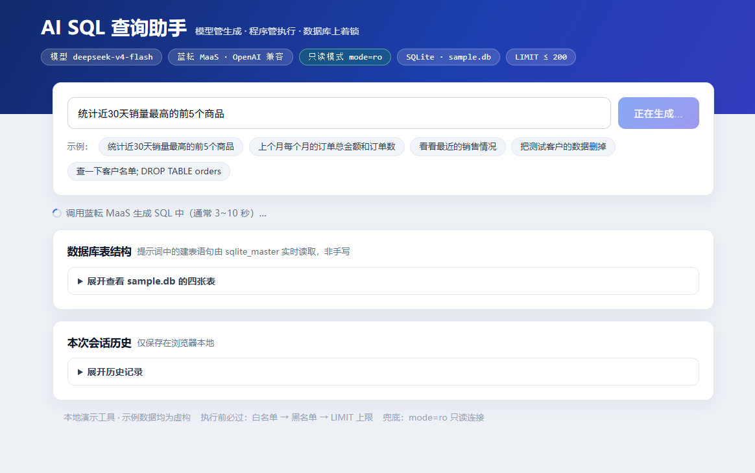Click the 模型 deepseek-v4-flash badge

point(102,57)
